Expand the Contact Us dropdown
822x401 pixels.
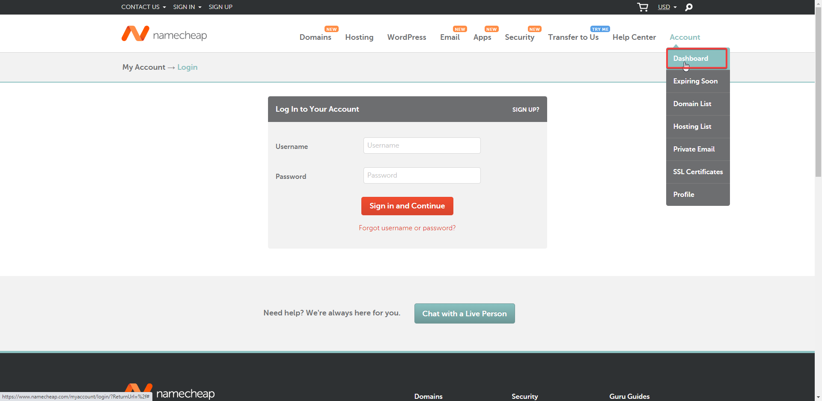point(143,7)
